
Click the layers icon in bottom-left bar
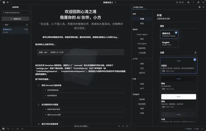pyautogui.click(x=18, y=129)
